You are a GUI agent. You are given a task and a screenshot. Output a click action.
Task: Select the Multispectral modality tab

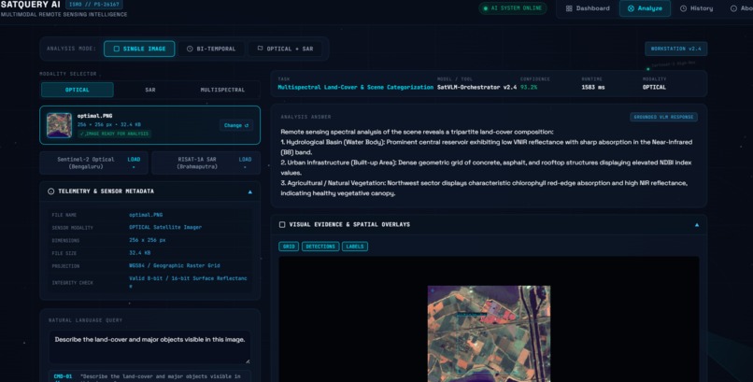(x=222, y=90)
